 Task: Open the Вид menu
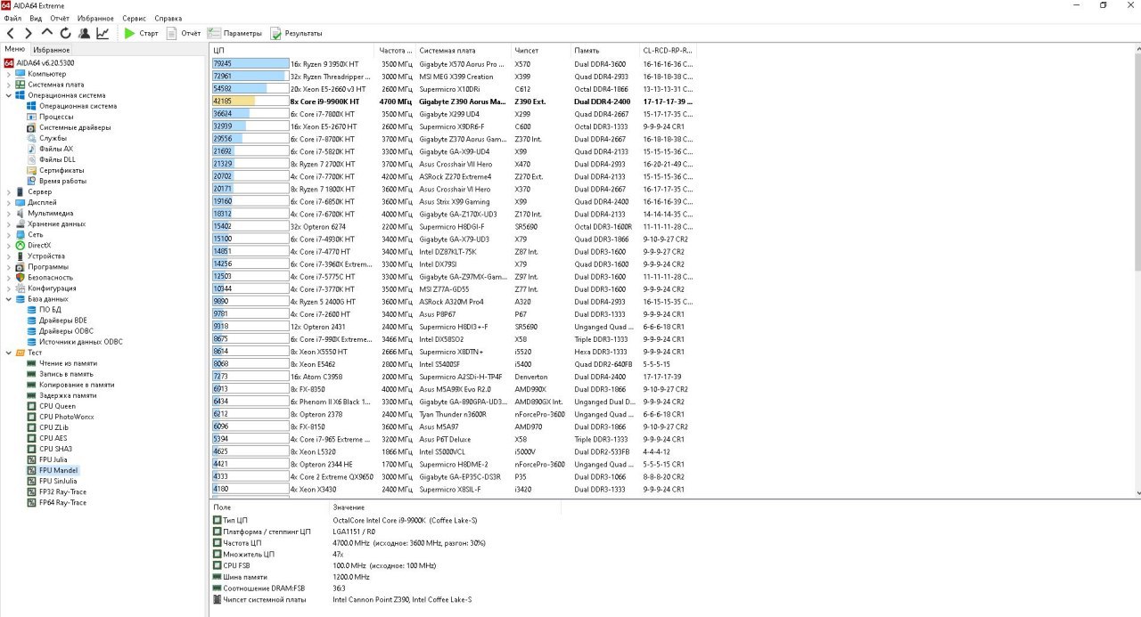(36, 18)
